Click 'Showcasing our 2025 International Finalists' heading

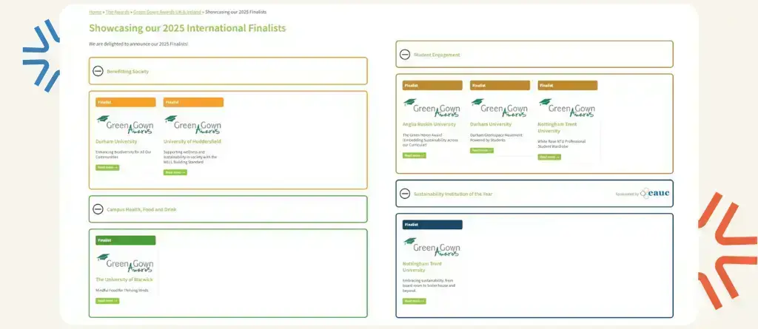[187, 28]
